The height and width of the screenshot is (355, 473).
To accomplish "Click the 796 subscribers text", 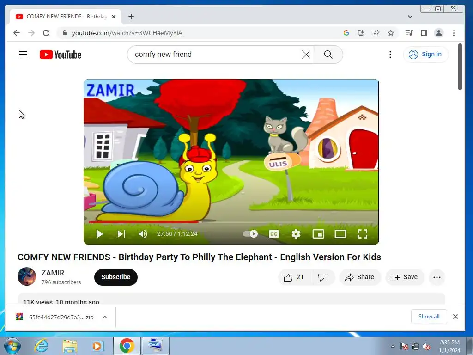I will 61,282.
